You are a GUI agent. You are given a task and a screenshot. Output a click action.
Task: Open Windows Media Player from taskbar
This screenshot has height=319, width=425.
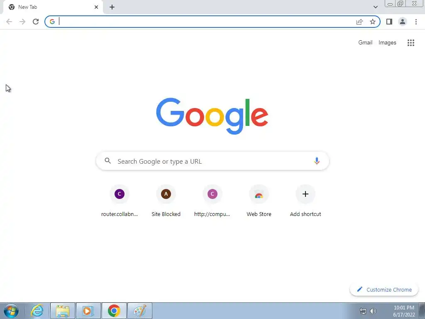88,311
